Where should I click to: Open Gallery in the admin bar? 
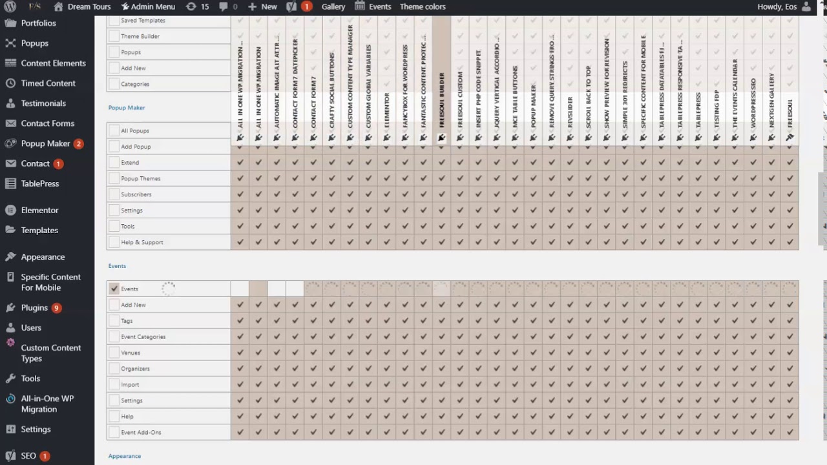333,6
